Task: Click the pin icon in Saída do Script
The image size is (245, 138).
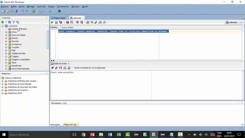Action: [x=52, y=68]
